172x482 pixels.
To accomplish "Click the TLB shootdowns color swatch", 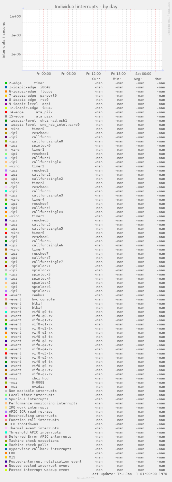I will click(x=6, y=424).
